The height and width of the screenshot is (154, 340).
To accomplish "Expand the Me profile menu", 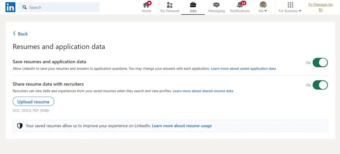I will tap(263, 7).
